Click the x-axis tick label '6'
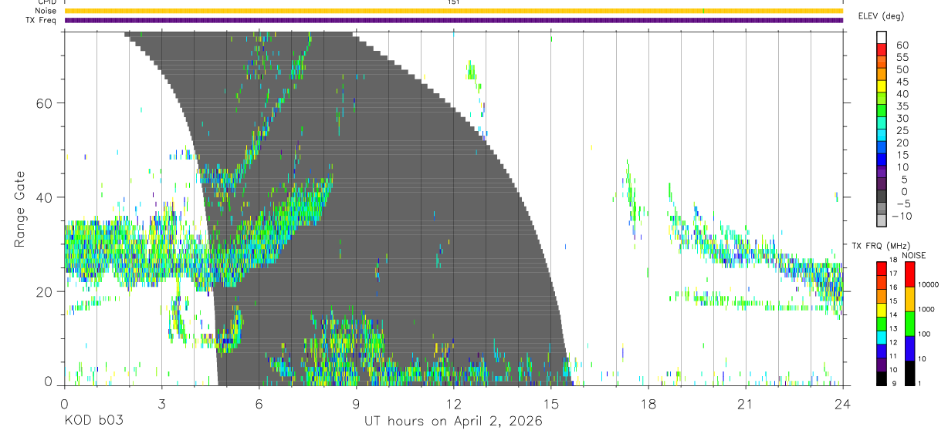The width and height of the screenshot is (948, 437). point(259,404)
